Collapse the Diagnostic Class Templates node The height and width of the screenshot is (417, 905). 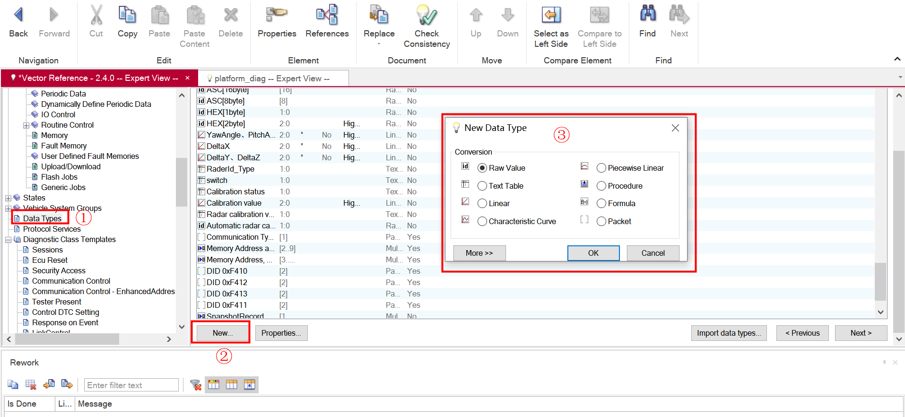pyautogui.click(x=9, y=240)
